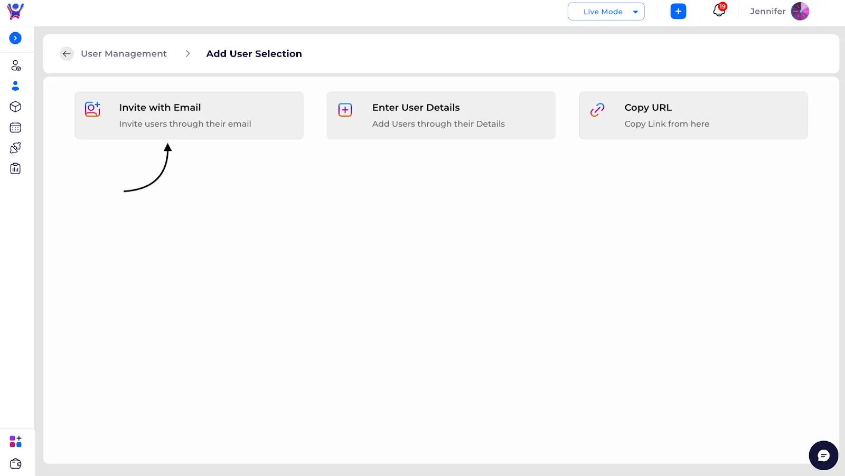Open the user roles settings sidebar icon
The width and height of the screenshot is (845, 476).
pyautogui.click(x=15, y=65)
